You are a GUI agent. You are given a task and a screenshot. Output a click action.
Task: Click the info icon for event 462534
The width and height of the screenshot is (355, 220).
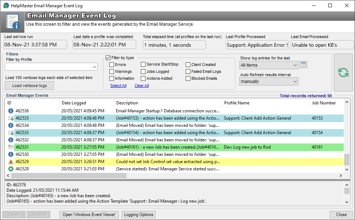pos(10,125)
